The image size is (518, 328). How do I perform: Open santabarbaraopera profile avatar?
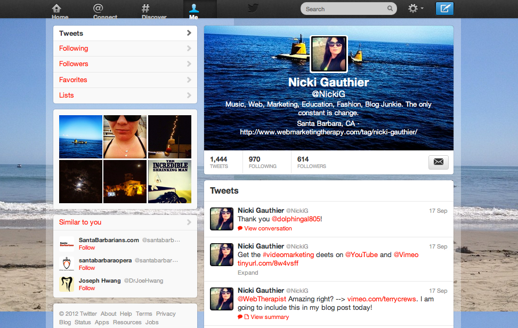pyautogui.click(x=67, y=264)
